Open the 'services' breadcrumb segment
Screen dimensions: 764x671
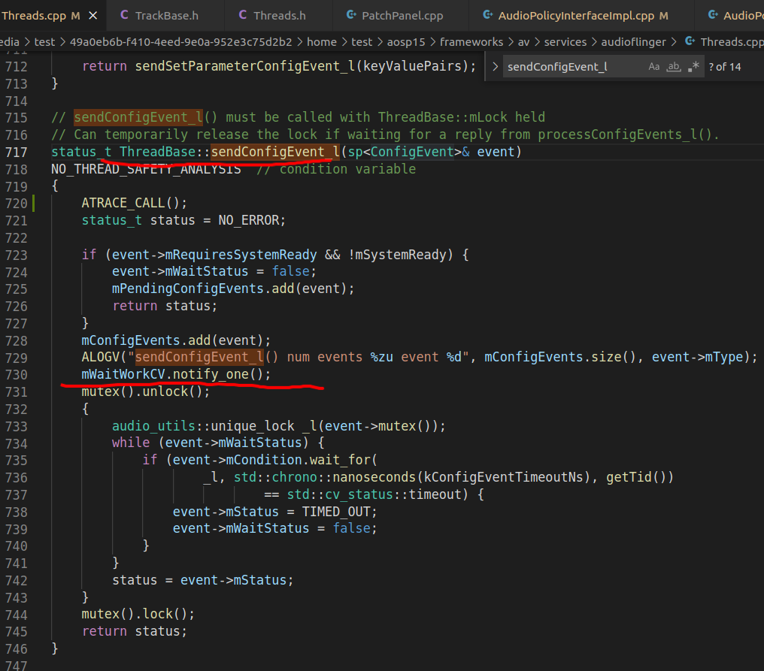click(x=565, y=42)
